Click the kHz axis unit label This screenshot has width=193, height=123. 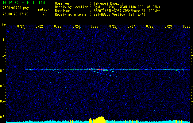click(3, 25)
